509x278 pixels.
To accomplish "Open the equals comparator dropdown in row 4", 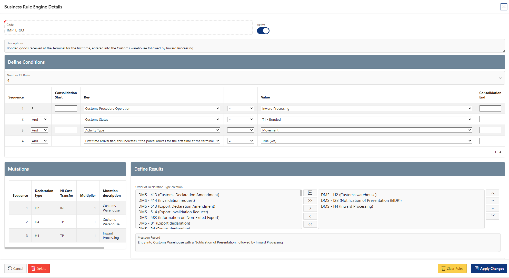I will pos(241,141).
